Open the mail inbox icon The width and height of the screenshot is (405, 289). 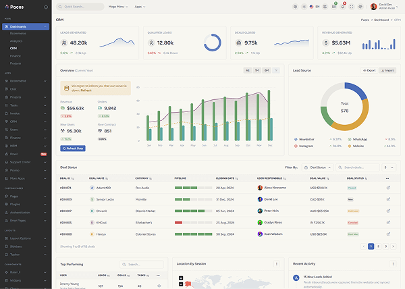click(334, 6)
